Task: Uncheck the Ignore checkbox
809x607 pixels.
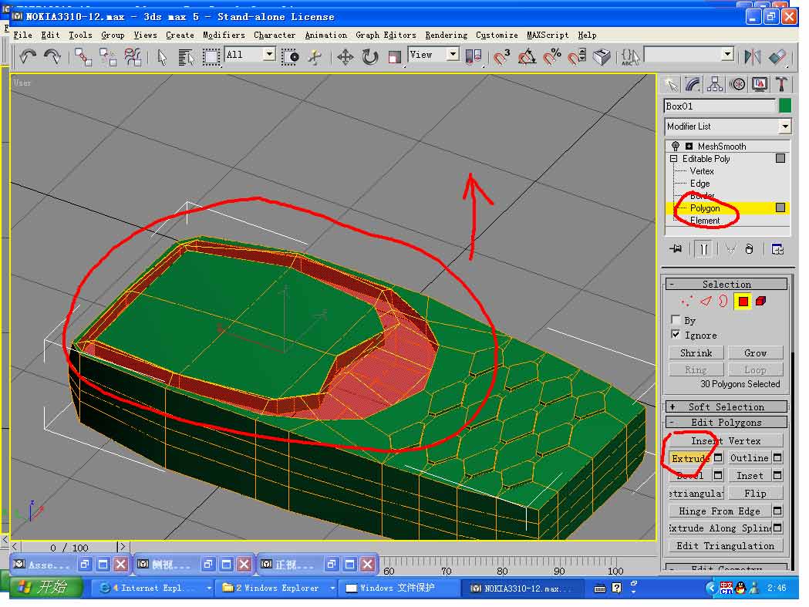Action: [676, 335]
